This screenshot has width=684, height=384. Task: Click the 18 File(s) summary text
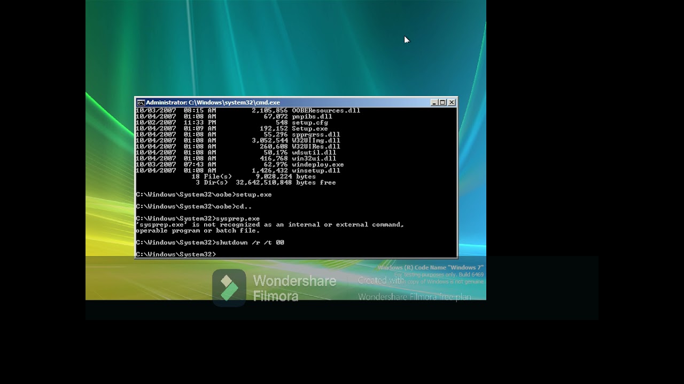212,177
